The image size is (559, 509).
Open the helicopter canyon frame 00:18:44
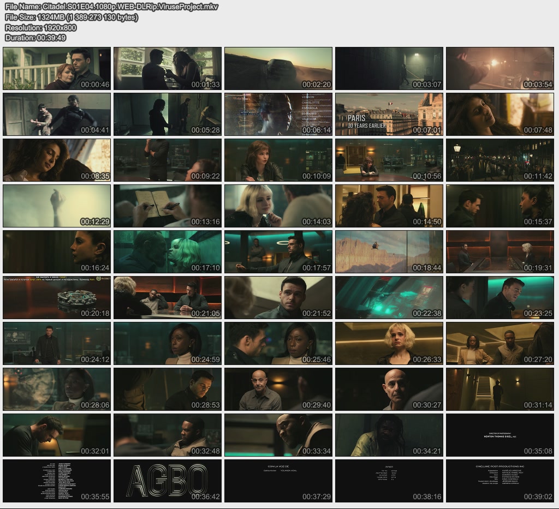click(389, 252)
